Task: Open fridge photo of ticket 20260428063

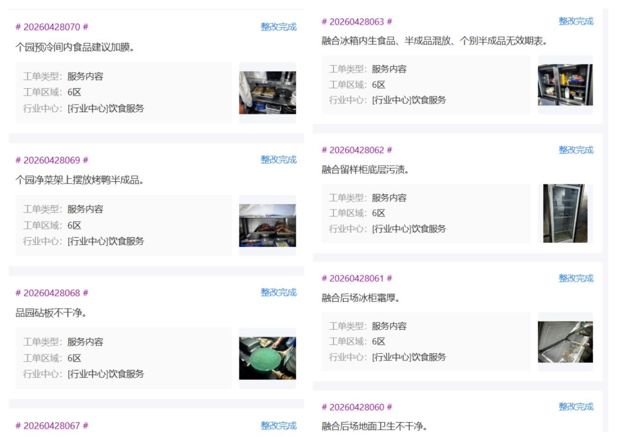Action: click(x=565, y=85)
